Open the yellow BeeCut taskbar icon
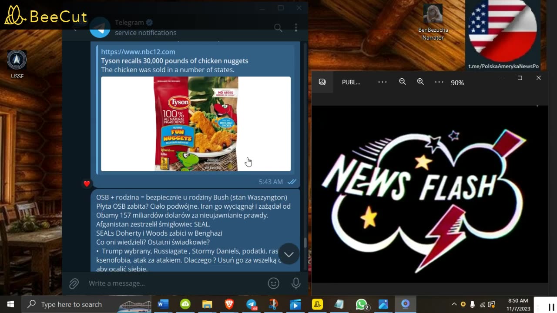 click(x=318, y=304)
